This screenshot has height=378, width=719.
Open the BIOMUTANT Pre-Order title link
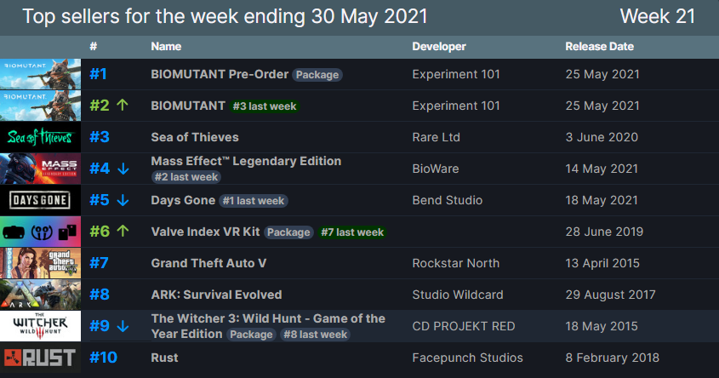pos(220,74)
